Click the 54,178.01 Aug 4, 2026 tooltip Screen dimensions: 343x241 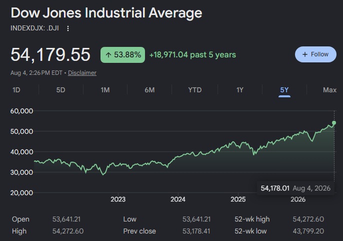[x=295, y=188]
